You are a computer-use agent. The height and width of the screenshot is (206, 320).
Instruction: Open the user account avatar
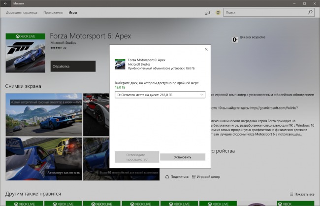[x=218, y=12]
